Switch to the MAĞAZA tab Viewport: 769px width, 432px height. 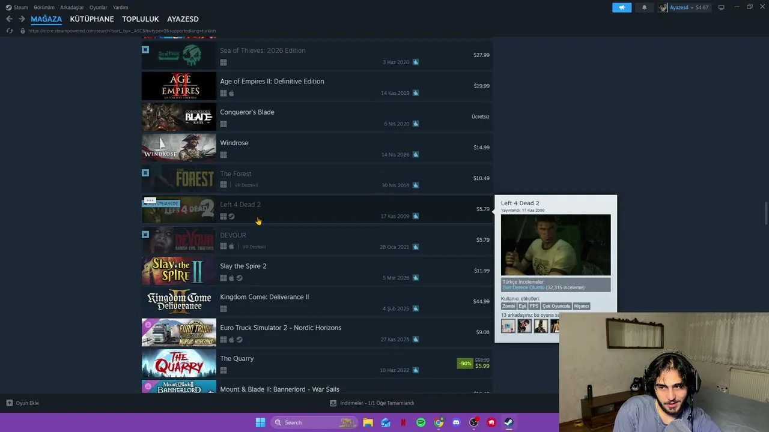click(46, 19)
